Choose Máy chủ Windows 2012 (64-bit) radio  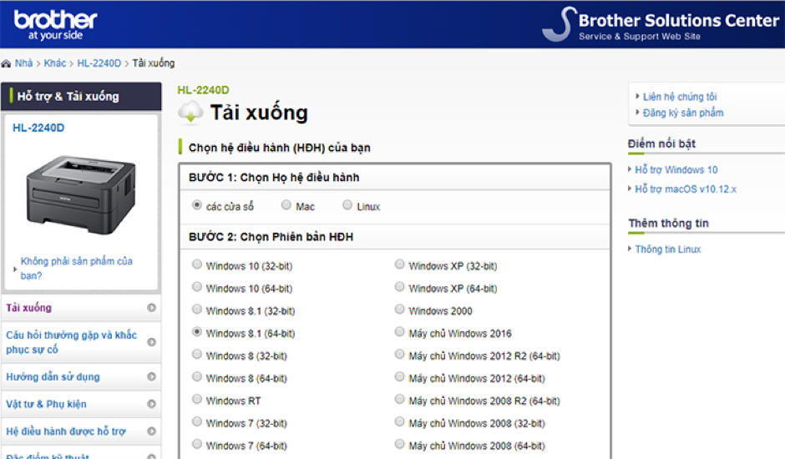click(x=399, y=377)
